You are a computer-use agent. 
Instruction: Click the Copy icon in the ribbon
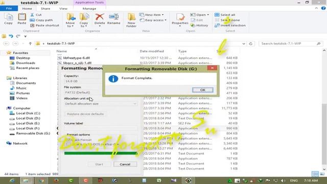pyautogui.click(x=8, y=19)
